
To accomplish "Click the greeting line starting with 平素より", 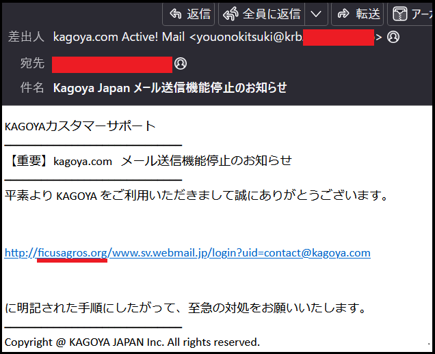I will [x=196, y=196].
